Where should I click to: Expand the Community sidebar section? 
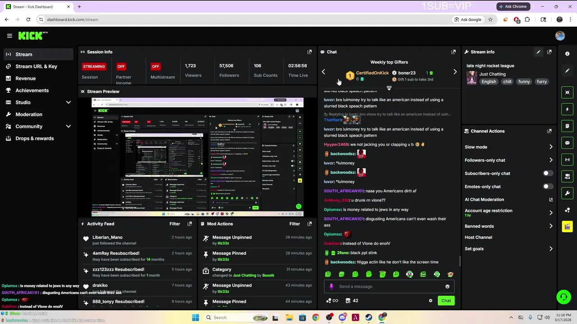[x=68, y=126]
